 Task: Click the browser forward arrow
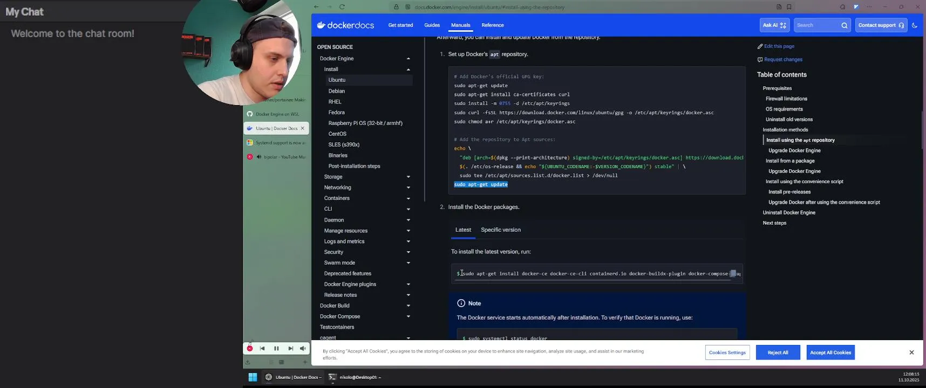[x=329, y=7]
